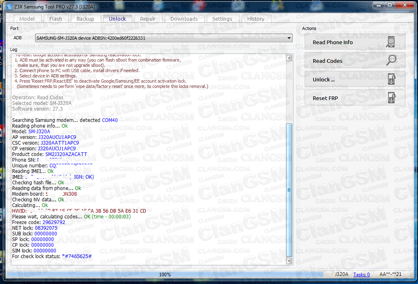The height and width of the screenshot is (284, 418).
Task: Click the 100% progress bar
Action: coord(165,274)
